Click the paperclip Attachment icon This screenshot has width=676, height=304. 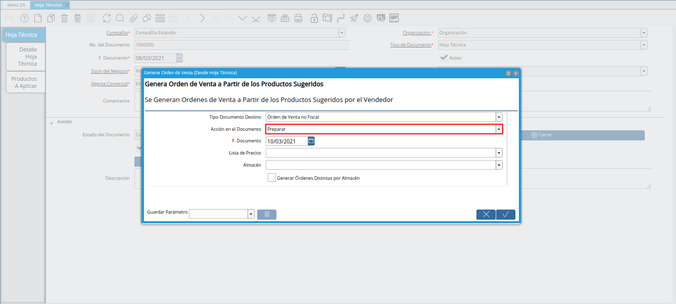[x=133, y=19]
